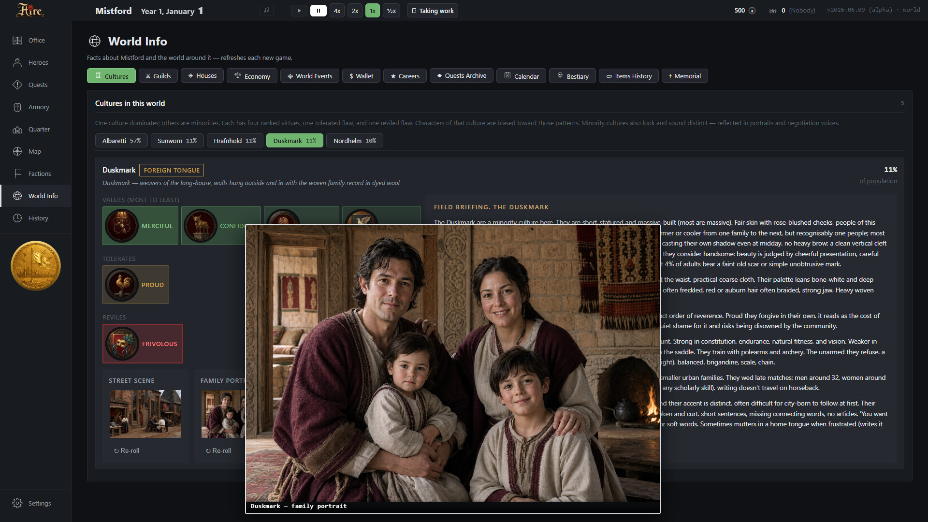Switch to the Houses tab

pyautogui.click(x=203, y=76)
